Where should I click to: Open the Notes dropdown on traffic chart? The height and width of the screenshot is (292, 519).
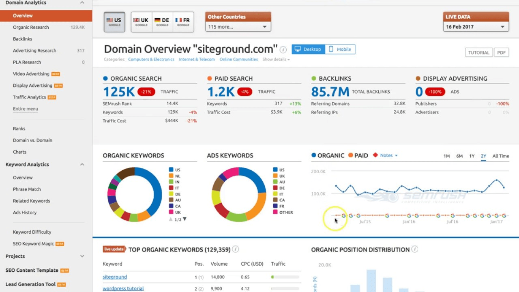pyautogui.click(x=385, y=155)
